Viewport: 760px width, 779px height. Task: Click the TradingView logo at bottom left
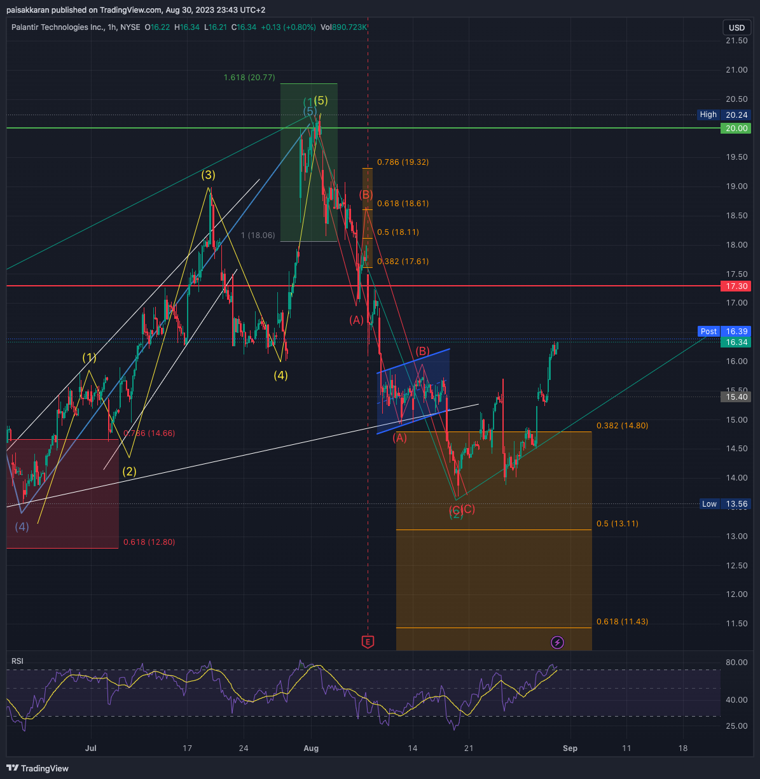point(38,768)
